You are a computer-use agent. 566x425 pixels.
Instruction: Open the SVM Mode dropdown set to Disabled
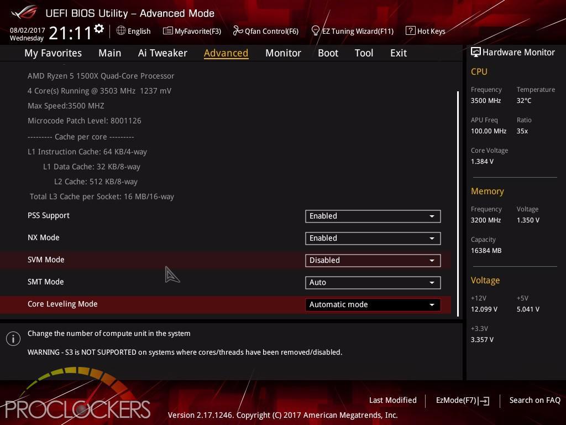373,260
